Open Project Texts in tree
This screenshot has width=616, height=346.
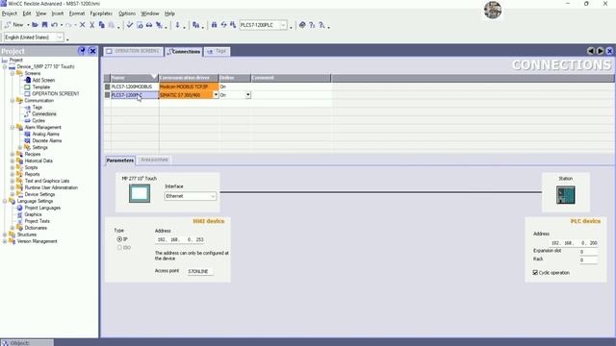(37, 221)
